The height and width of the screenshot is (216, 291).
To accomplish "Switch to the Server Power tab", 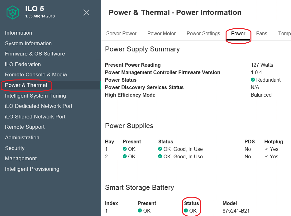I will pyautogui.click(x=121, y=33).
